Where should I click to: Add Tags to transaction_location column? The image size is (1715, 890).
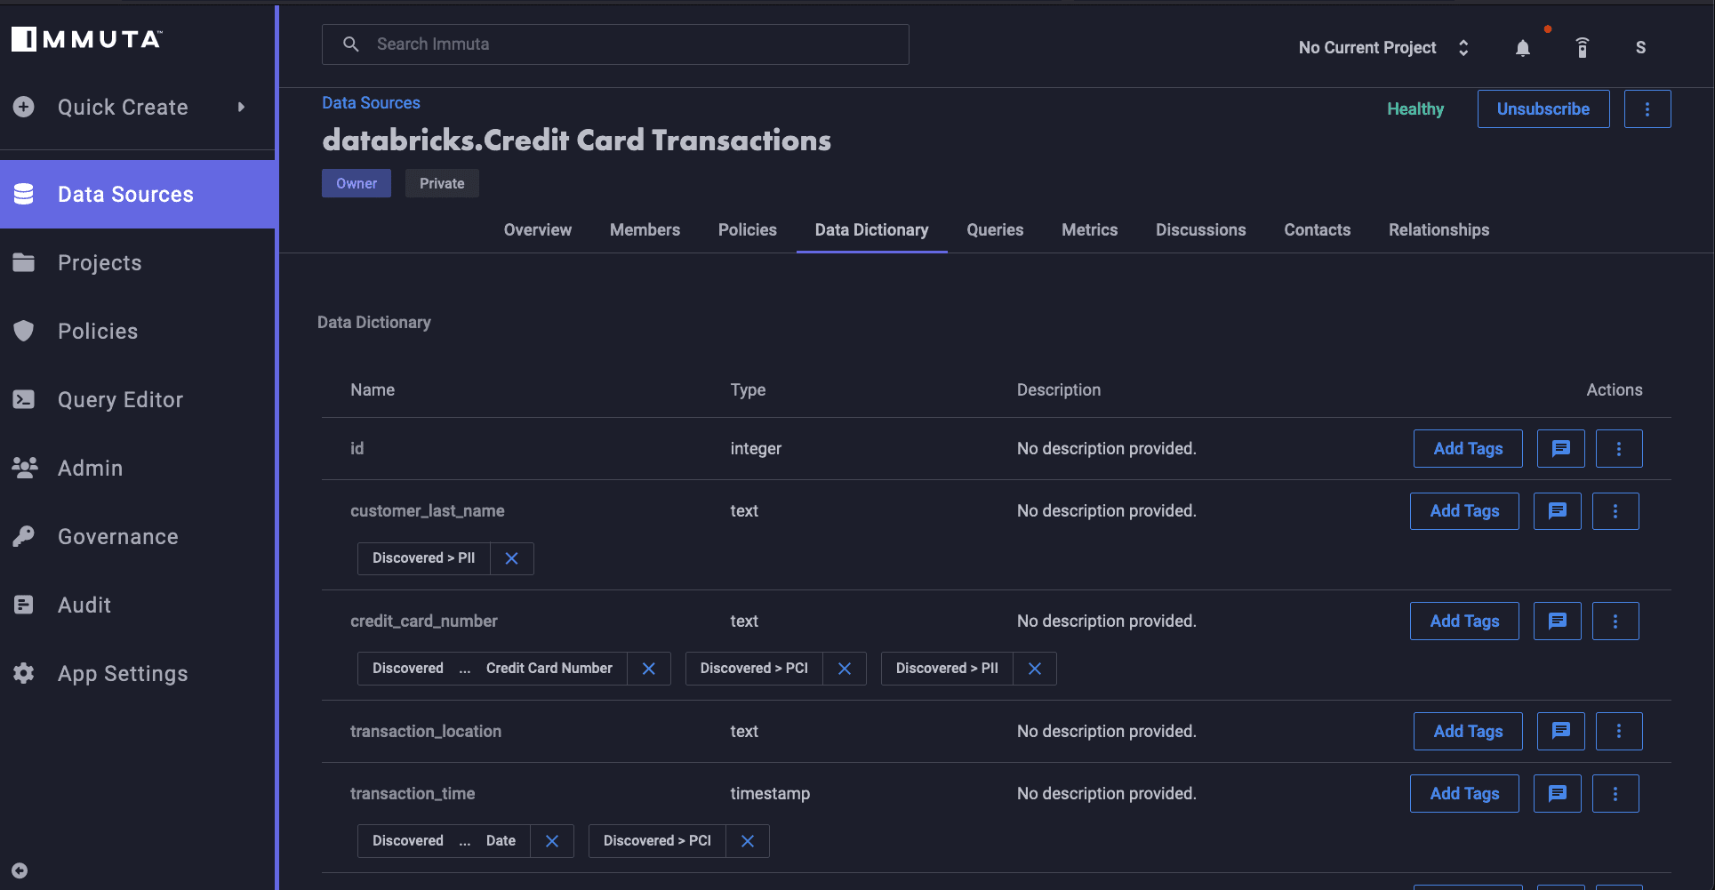(x=1468, y=732)
